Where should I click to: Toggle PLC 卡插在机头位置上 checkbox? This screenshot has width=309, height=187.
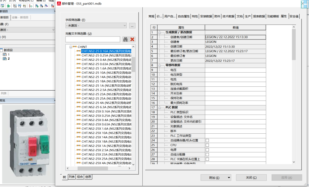pyautogui.click(x=207, y=159)
